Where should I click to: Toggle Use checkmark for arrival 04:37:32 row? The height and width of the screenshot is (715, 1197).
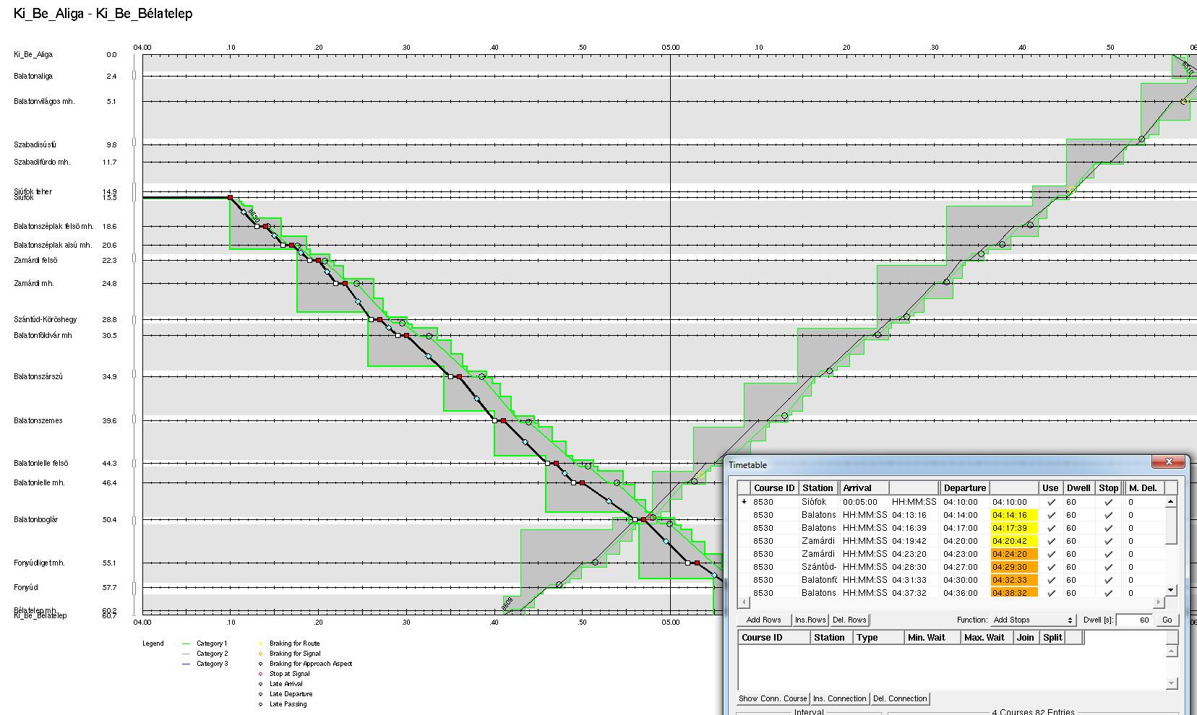(1051, 593)
